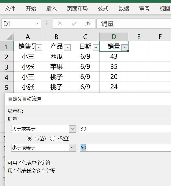Open the 大于或等于 condition dropdown
The width and height of the screenshot is (171, 186).
72,129
